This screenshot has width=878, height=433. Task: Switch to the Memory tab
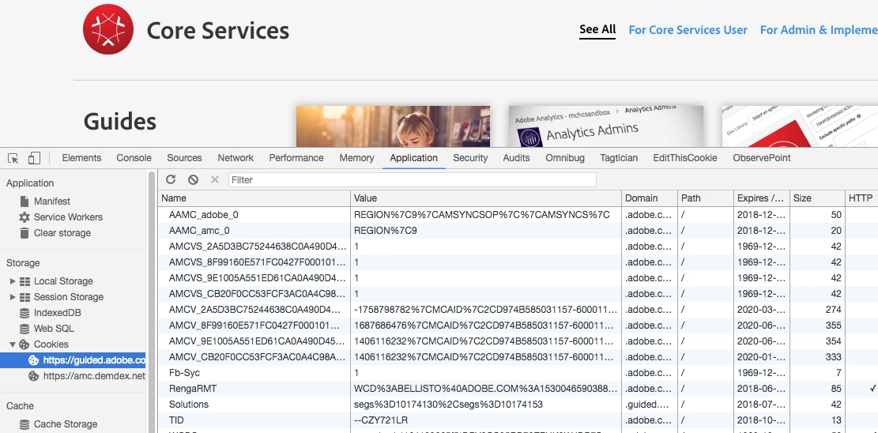coord(356,158)
